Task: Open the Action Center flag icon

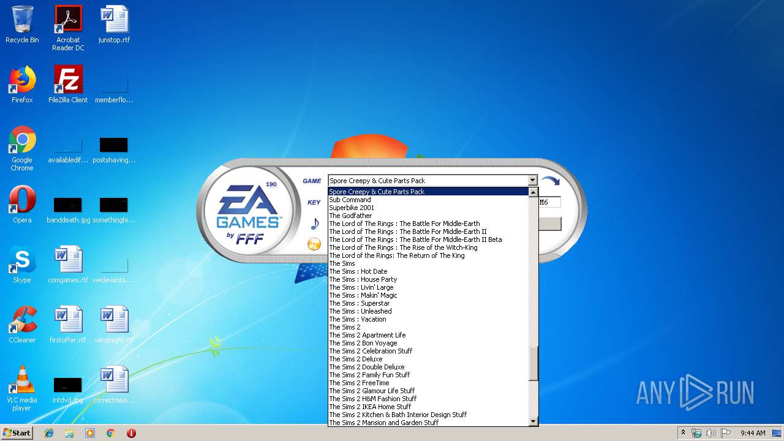Action: pos(726,433)
